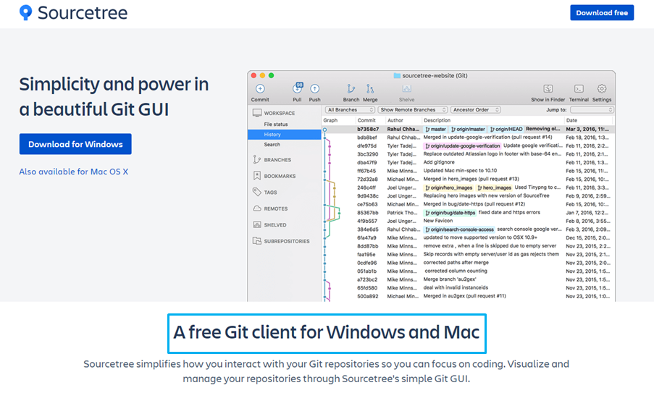Expand the TAGS section label
654x401 pixels.
point(270,193)
